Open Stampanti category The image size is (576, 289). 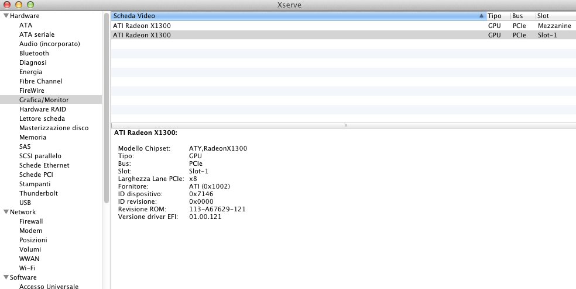pos(35,184)
